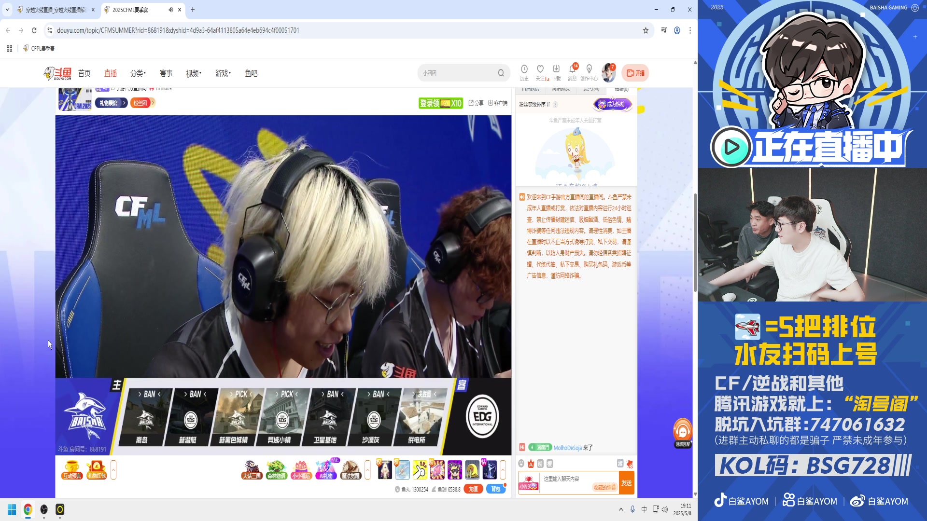
Task: Open the 创作中心 lightbulb icon
Action: 589,69
